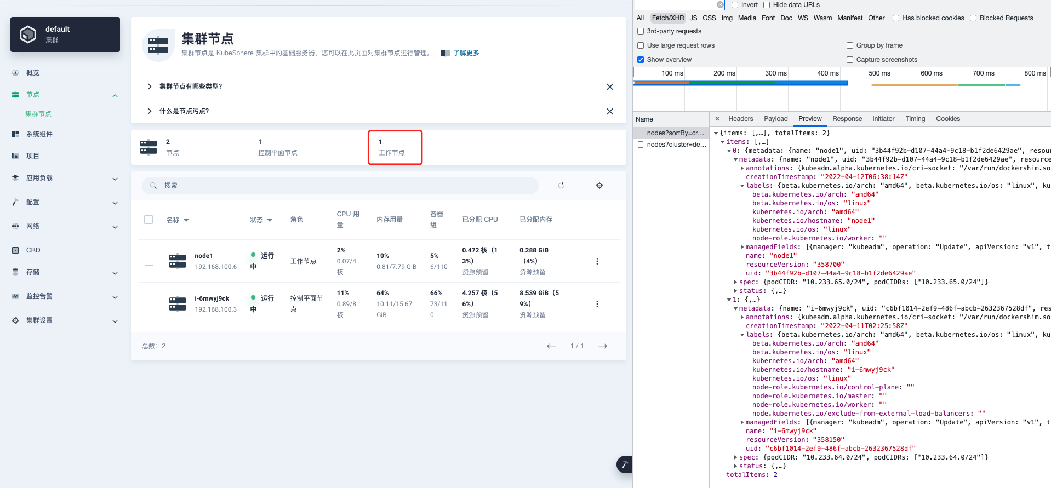This screenshot has width=1051, height=488.
Task: Open the i-6mwyj9ck node details link
Action: pos(212,298)
